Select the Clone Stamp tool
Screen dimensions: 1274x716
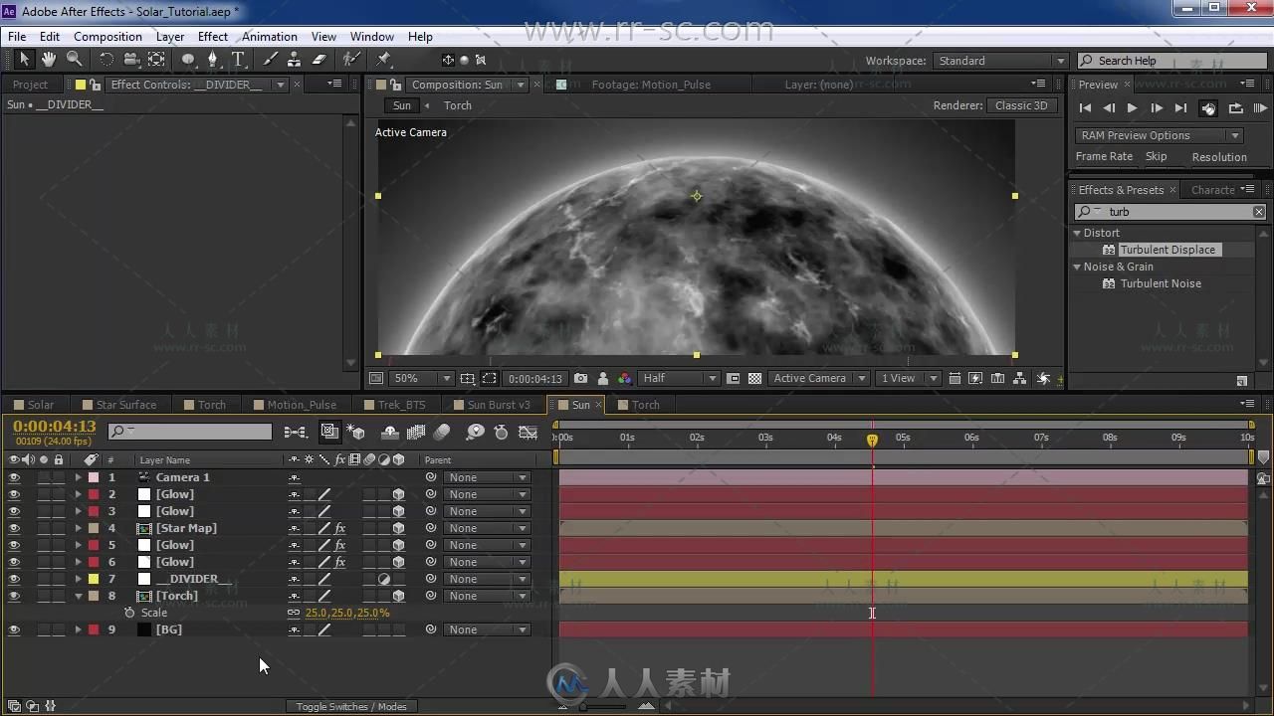coord(294,60)
